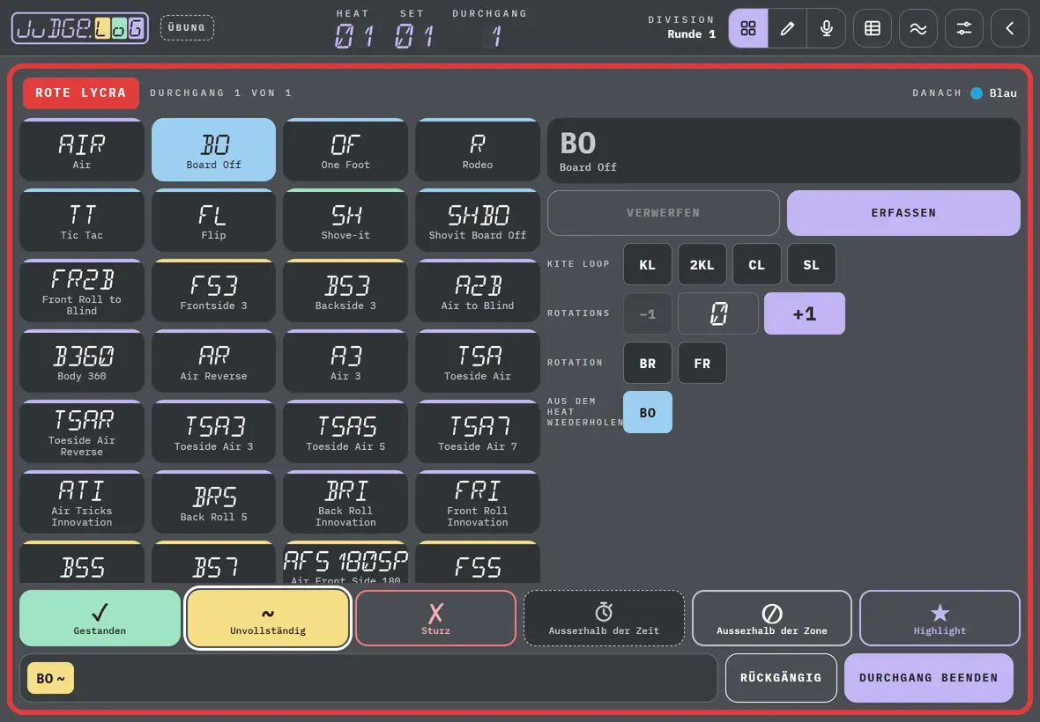Toggle the Sturz crash result
This screenshot has width=1040, height=722.
(435, 618)
